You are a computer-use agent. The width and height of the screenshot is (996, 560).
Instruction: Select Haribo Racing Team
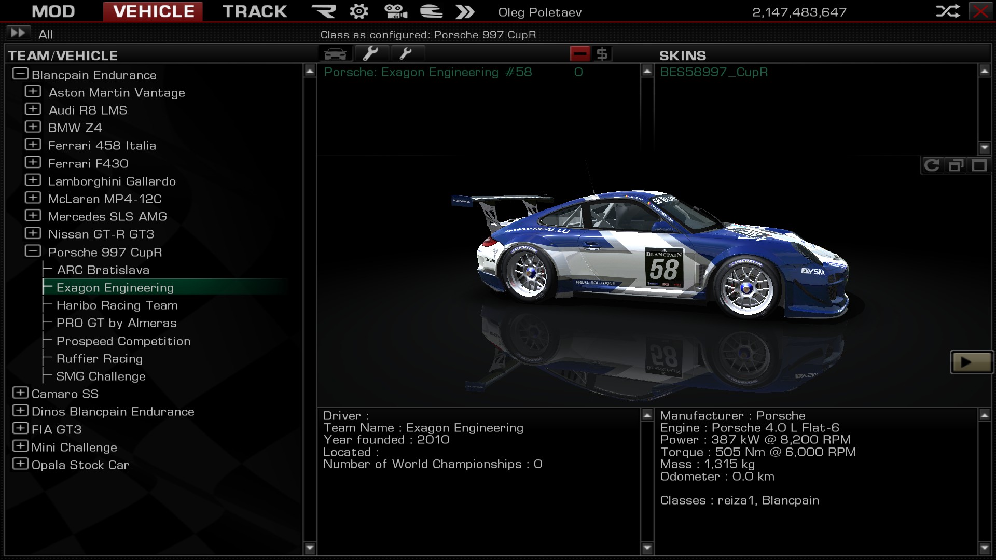[x=117, y=305]
